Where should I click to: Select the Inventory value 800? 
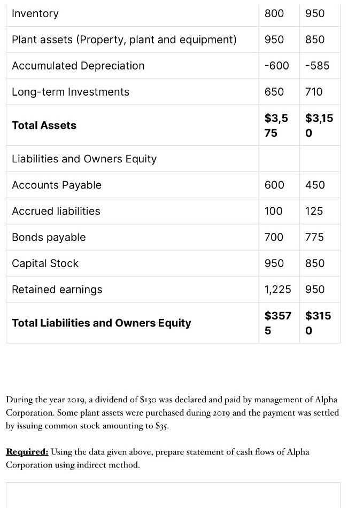point(274,13)
